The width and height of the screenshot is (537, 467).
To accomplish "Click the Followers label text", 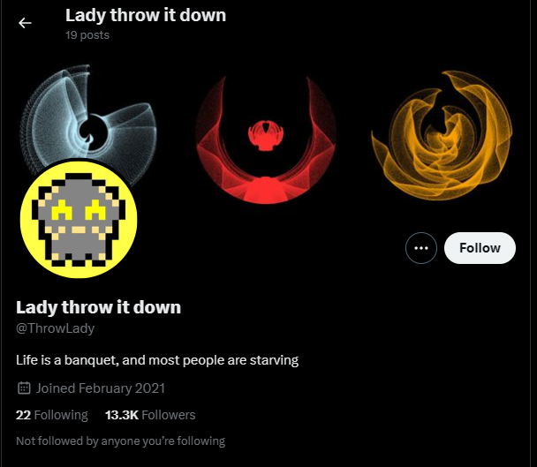I will pyautogui.click(x=169, y=415).
